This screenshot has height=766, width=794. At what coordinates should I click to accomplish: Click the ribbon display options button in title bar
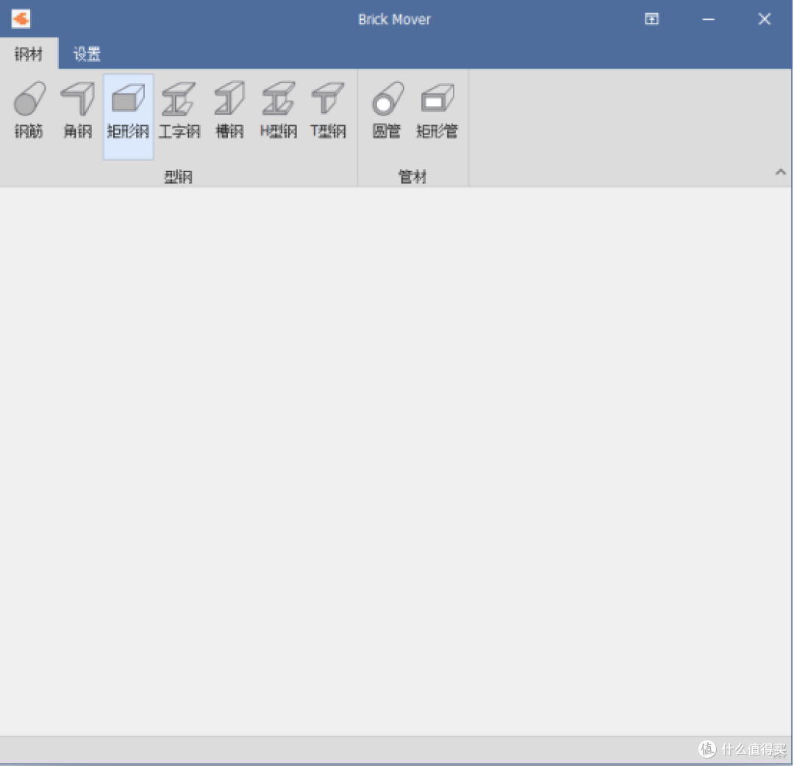pyautogui.click(x=651, y=19)
